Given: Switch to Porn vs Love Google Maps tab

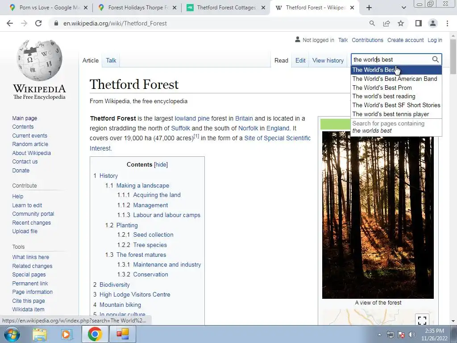Looking at the screenshot, I should [x=48, y=8].
